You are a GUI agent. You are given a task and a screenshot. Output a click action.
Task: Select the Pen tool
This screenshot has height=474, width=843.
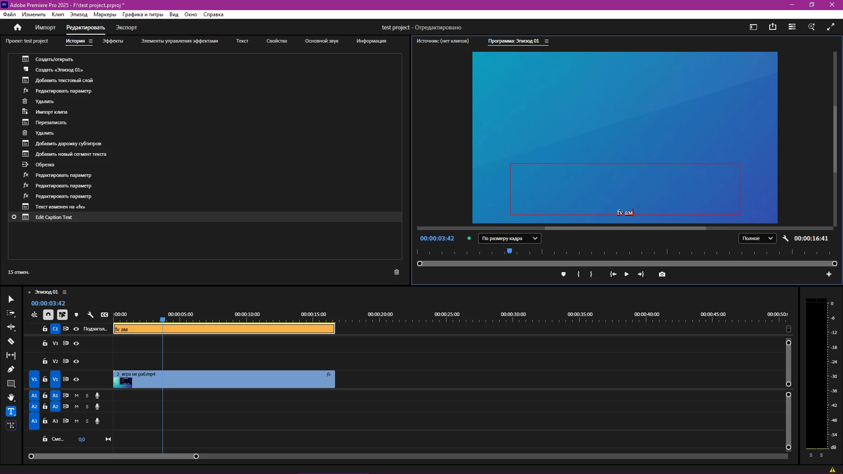11,369
